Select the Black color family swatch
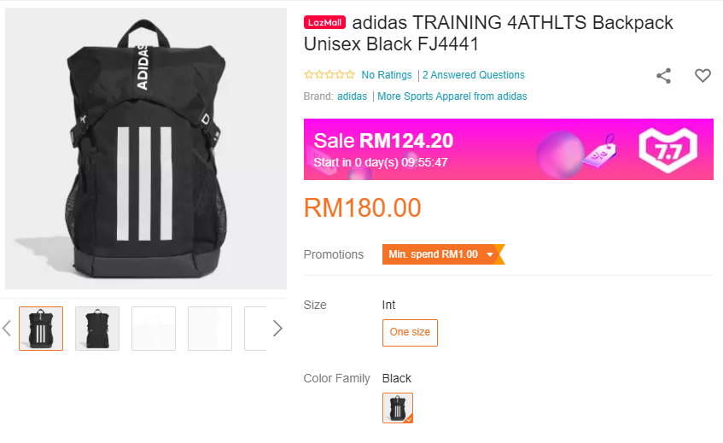Viewport: 723px width, 443px height. (x=398, y=408)
